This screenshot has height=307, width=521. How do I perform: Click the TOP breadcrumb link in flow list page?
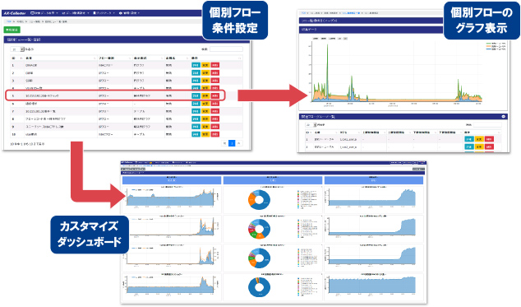9,21
